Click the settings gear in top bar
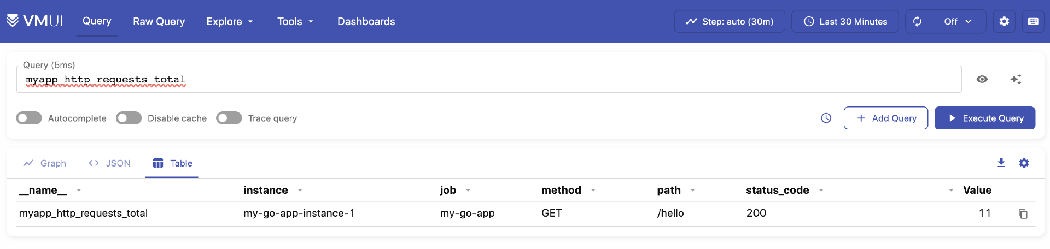 tap(1004, 21)
